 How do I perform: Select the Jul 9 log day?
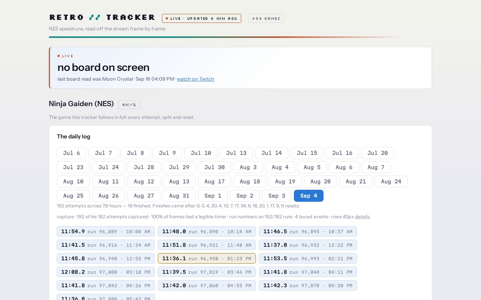click(x=167, y=153)
